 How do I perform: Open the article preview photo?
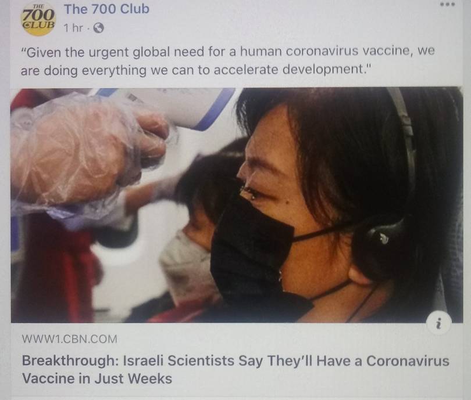point(237,205)
